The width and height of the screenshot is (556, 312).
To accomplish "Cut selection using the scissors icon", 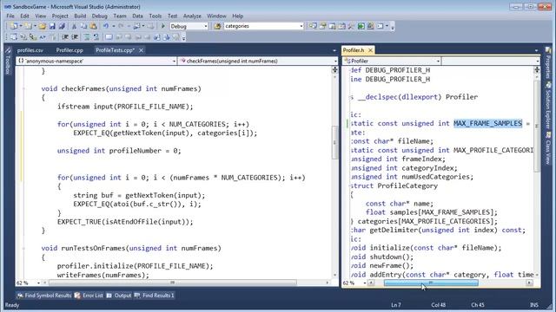I will [74, 26].
